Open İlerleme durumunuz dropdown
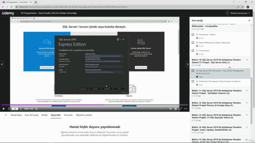The image size is (255, 143). pyautogui.click(x=240, y=13)
